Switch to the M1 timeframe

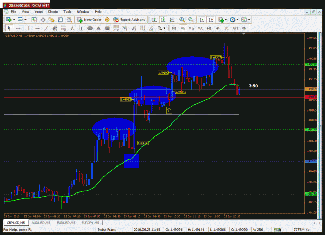[x=174, y=28]
